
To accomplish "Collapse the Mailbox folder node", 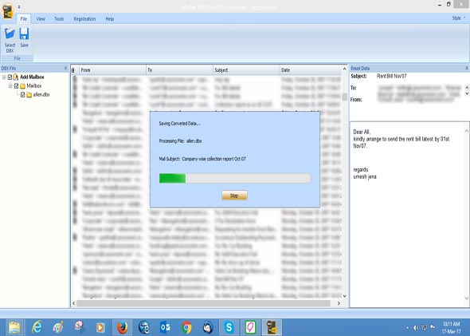I will [10, 86].
